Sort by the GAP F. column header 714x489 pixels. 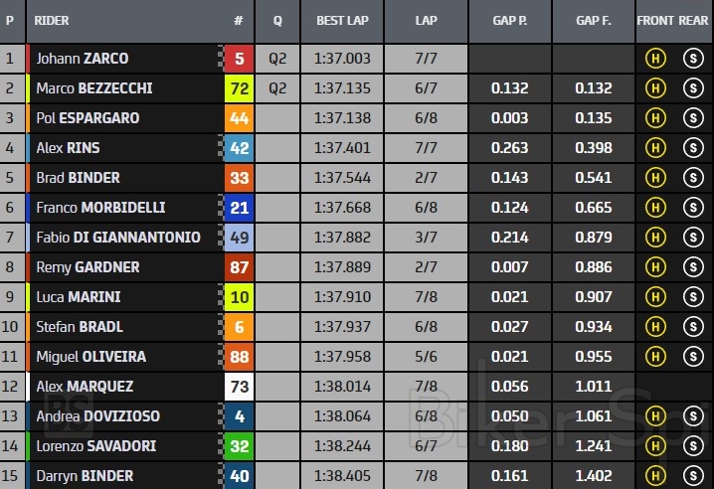(594, 20)
